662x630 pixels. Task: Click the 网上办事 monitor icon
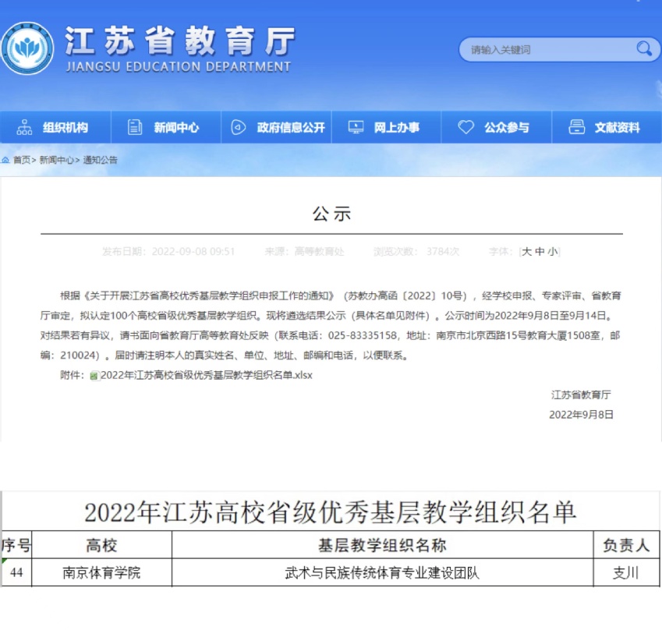tap(356, 127)
